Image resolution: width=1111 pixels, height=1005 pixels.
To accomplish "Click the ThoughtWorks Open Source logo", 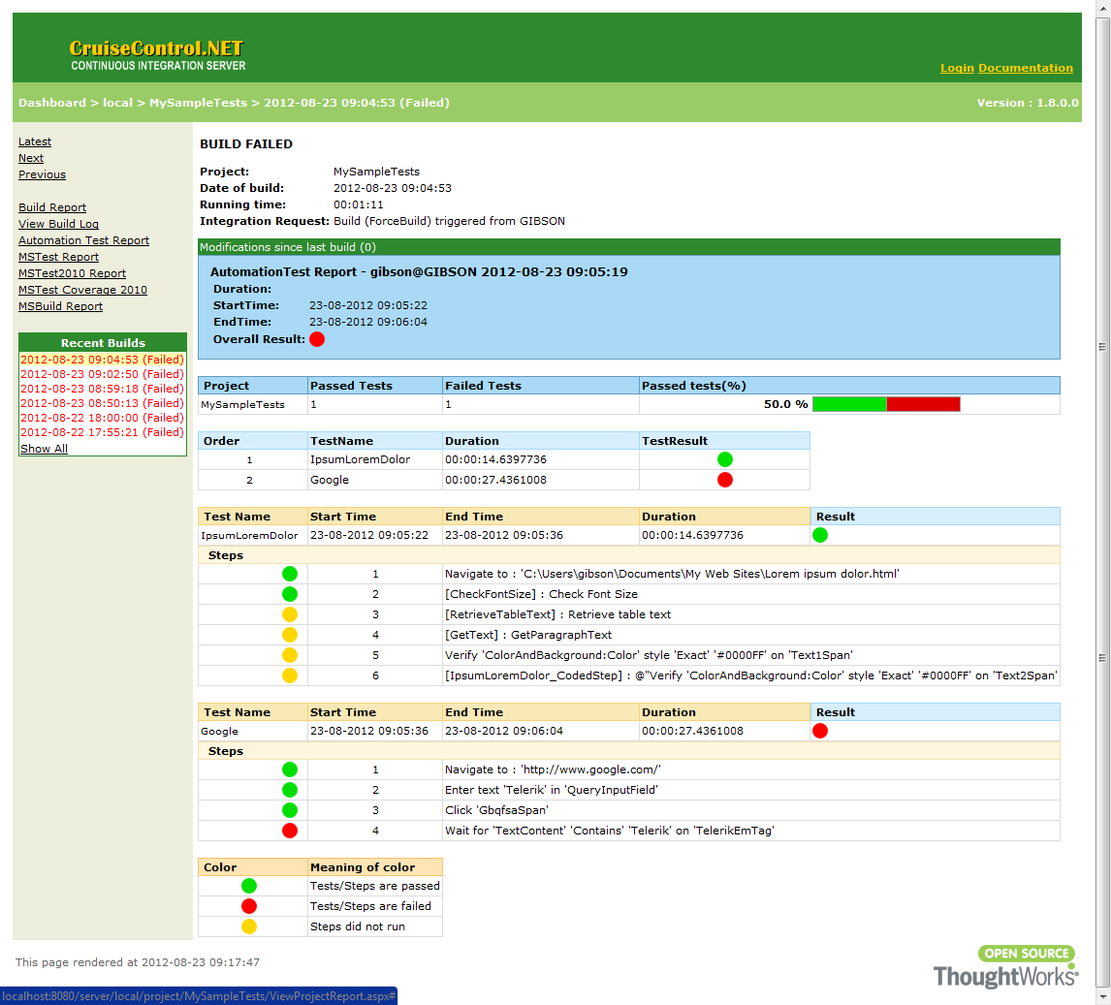I will [1006, 967].
